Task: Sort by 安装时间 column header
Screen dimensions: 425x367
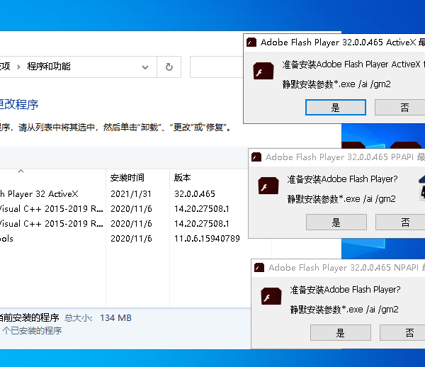Action: (127, 178)
